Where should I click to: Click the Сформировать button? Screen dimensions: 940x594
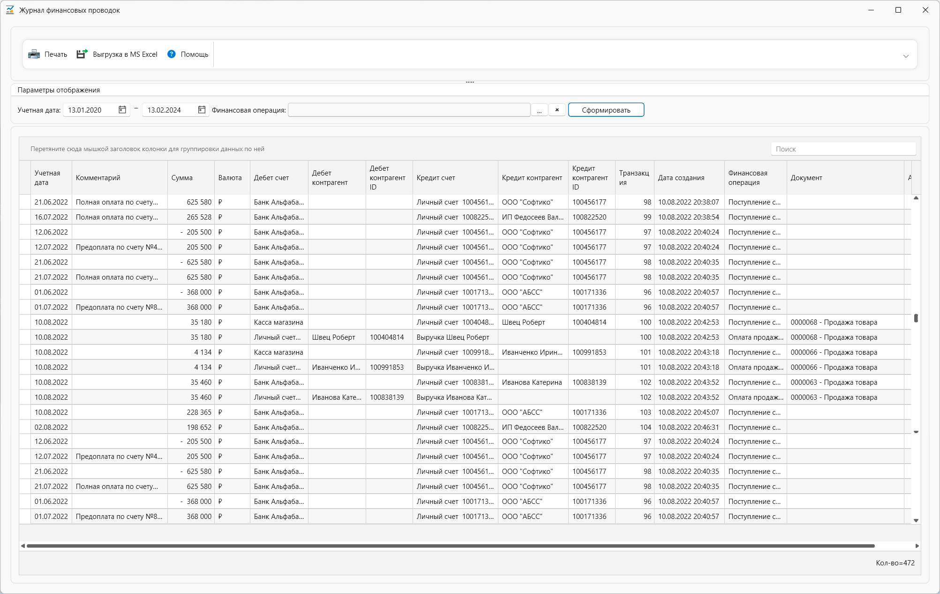tap(606, 110)
